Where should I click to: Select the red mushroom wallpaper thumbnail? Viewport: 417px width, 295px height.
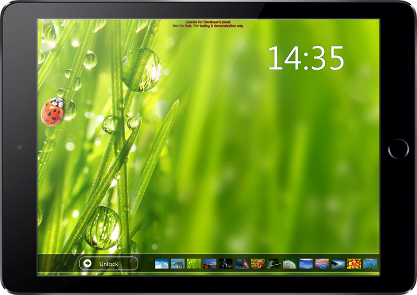coord(258,264)
